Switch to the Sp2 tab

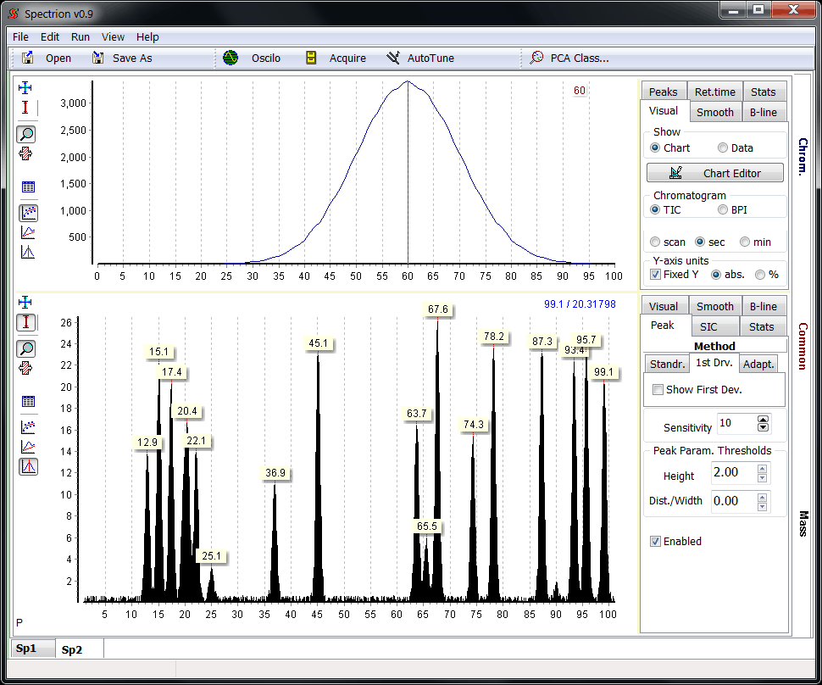click(x=72, y=649)
